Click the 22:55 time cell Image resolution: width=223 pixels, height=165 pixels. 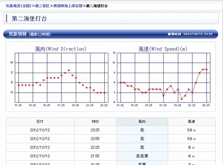(x=95, y=139)
